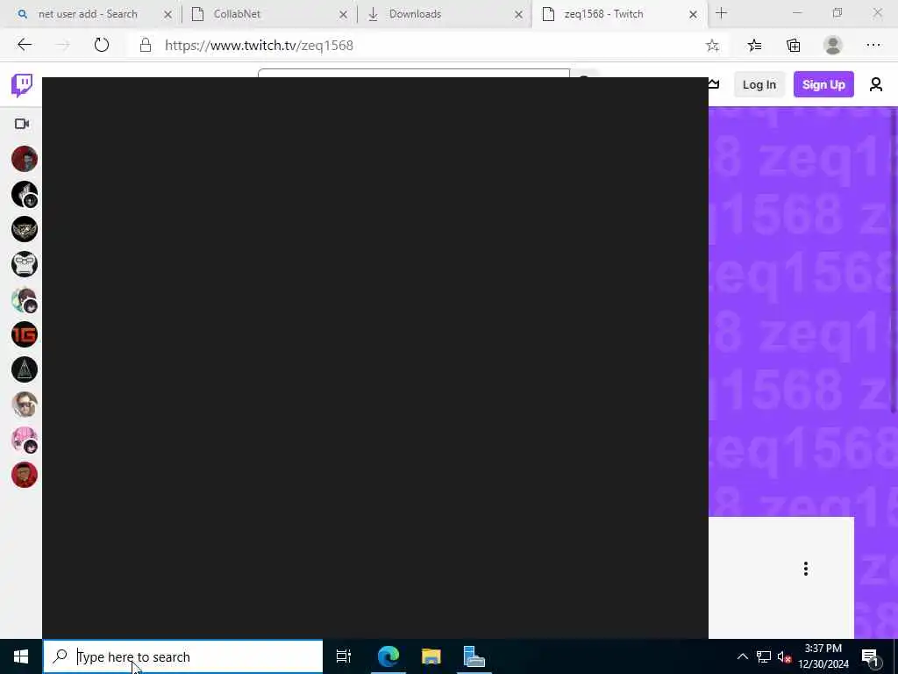This screenshot has height=674, width=898.
Task: Click the Prime loot crown icon
Action: (x=714, y=84)
